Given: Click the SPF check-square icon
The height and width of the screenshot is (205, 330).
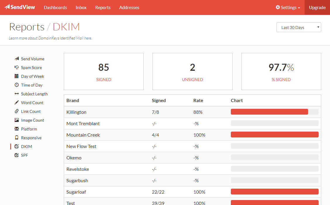Looking at the screenshot, I should point(17,155).
